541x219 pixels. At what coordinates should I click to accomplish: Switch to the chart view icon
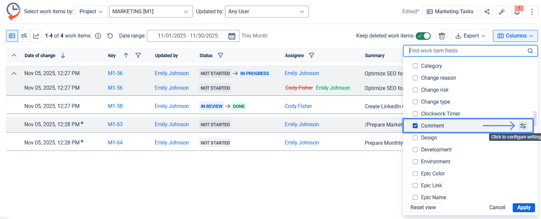36,36
